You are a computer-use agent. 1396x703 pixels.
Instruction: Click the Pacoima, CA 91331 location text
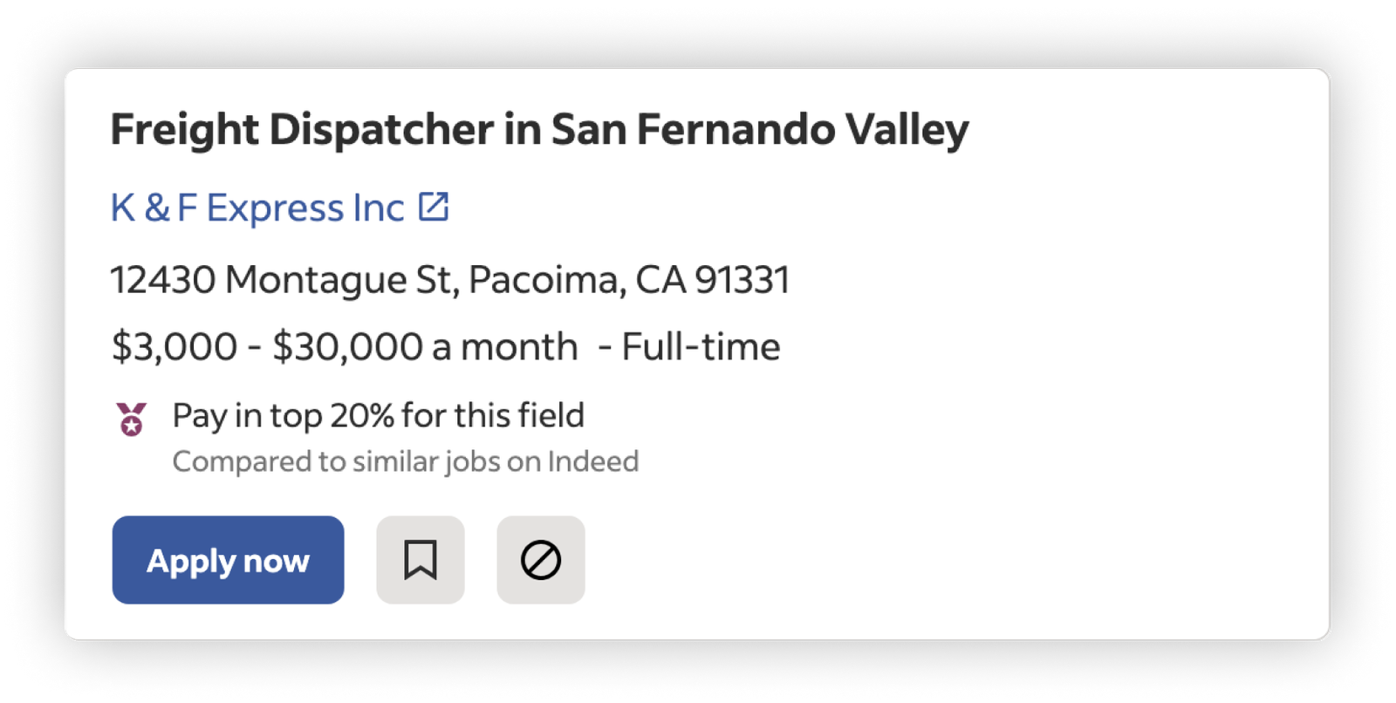pyautogui.click(x=628, y=280)
